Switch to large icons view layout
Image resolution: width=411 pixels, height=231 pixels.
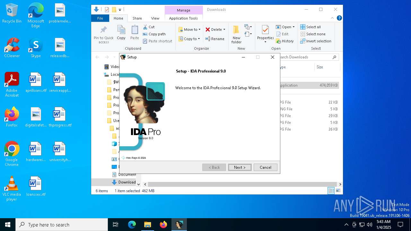(x=338, y=191)
